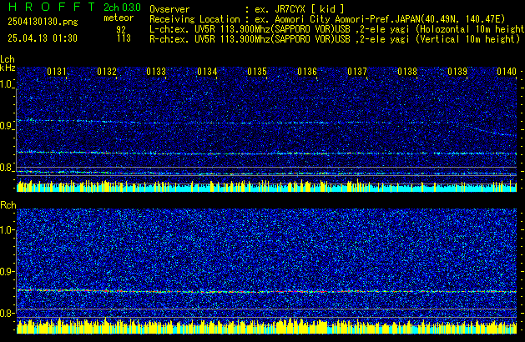
Task: Click the 2ch 0.3.0 version label
Action: (x=122, y=8)
